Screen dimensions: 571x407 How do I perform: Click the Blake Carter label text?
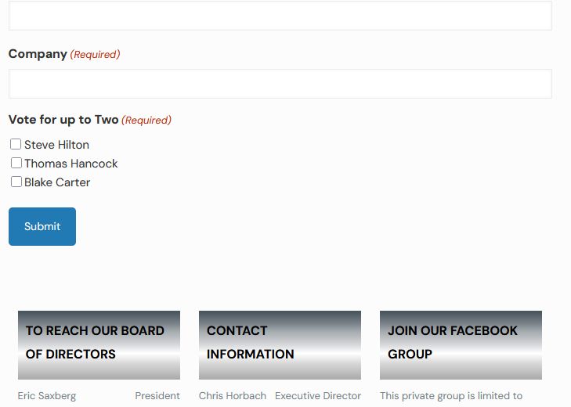point(57,182)
